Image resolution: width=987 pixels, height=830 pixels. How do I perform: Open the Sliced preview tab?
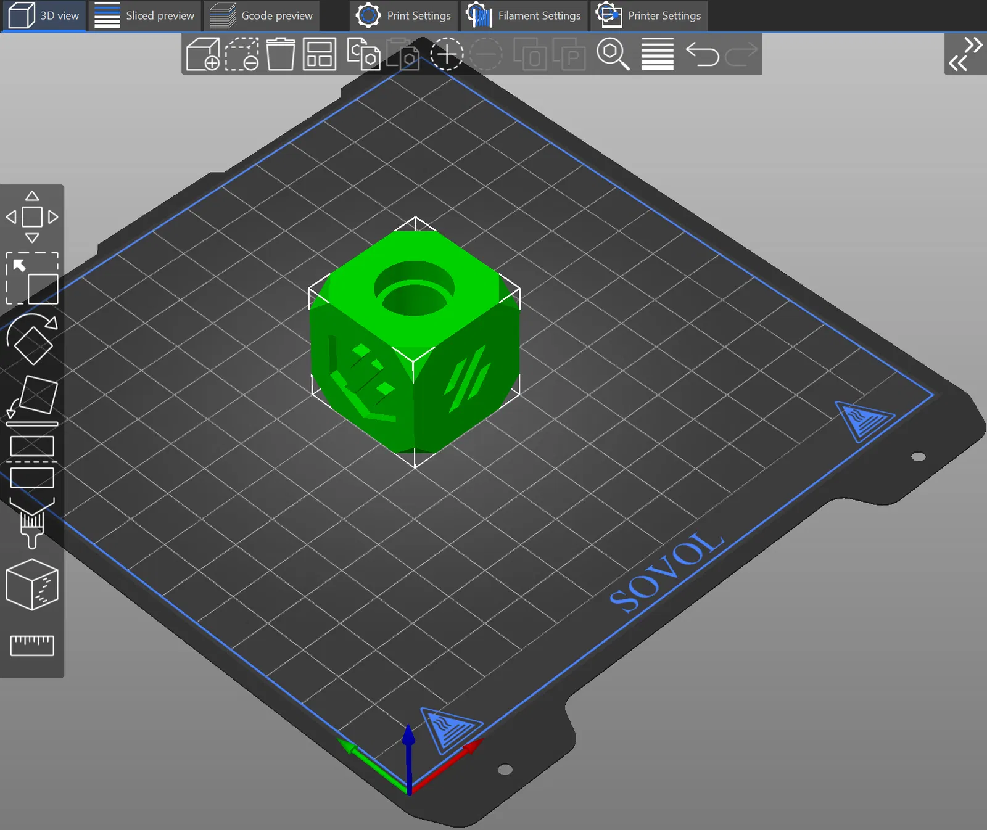(x=144, y=15)
